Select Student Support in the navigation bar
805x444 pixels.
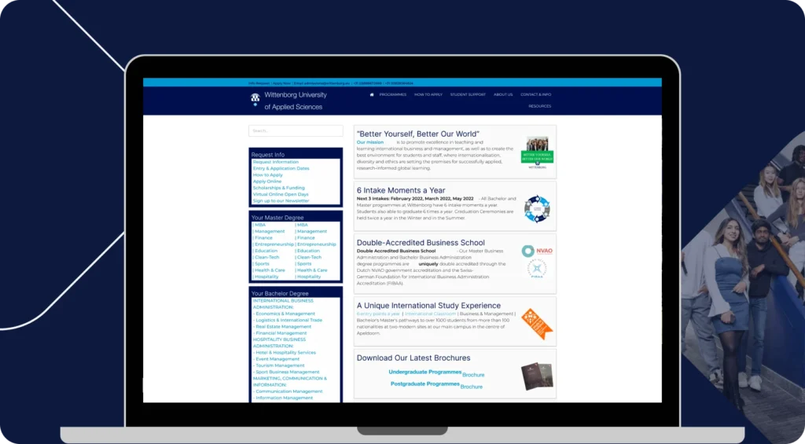(x=468, y=94)
